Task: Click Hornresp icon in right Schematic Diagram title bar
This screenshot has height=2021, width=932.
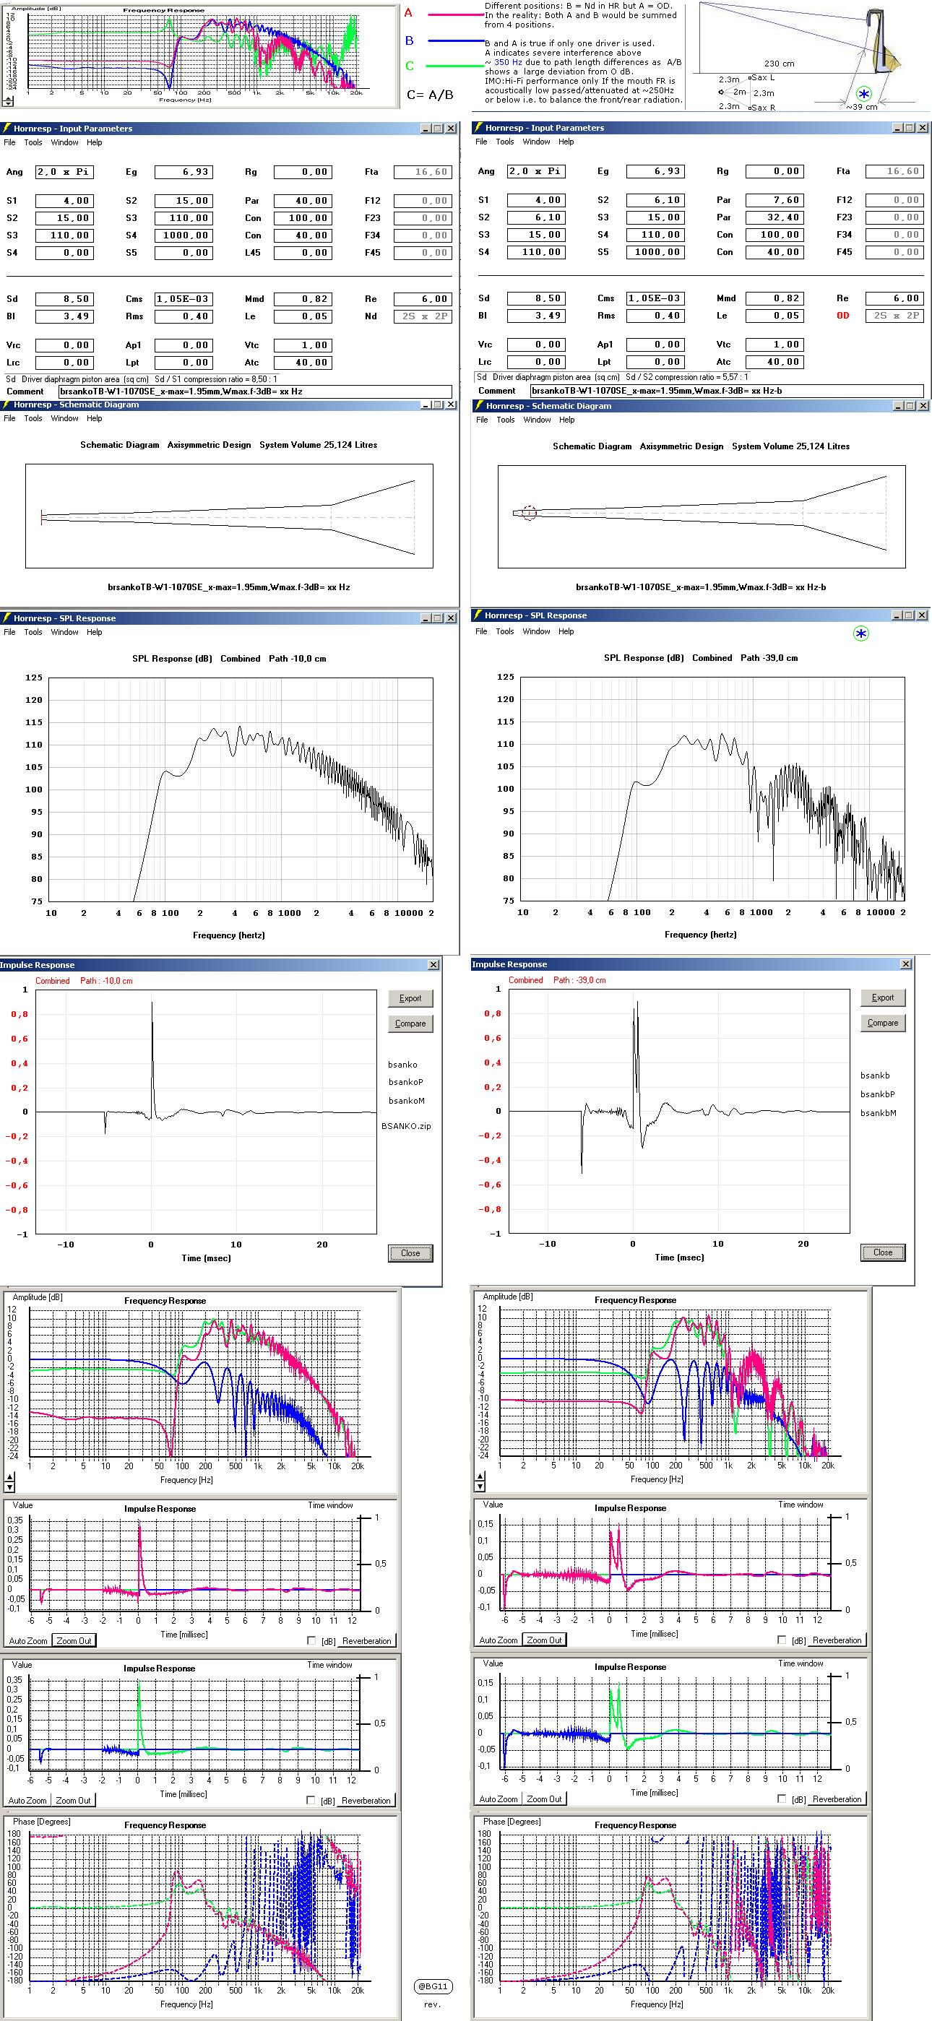Action: (x=478, y=406)
